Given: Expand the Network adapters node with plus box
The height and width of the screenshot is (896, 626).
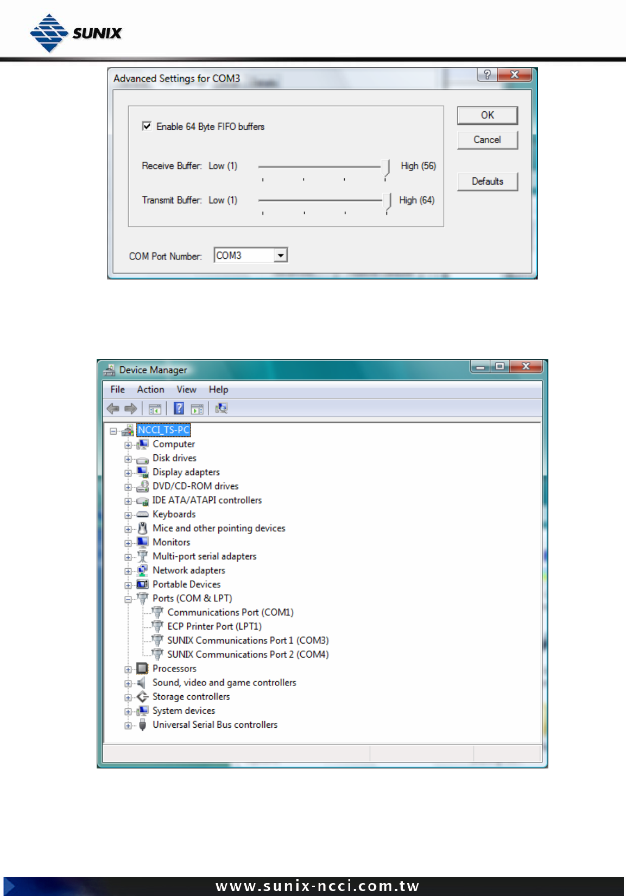Looking at the screenshot, I should tap(128, 571).
